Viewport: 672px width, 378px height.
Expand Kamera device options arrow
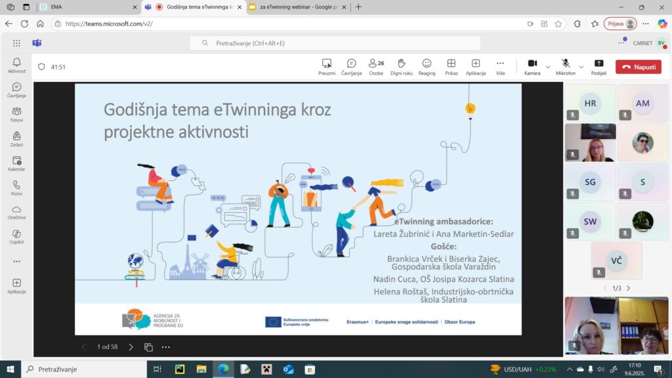pyautogui.click(x=548, y=67)
